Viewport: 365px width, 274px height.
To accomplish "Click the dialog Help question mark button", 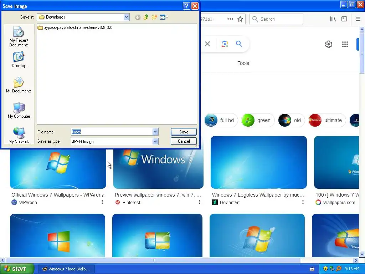I will (186, 6).
